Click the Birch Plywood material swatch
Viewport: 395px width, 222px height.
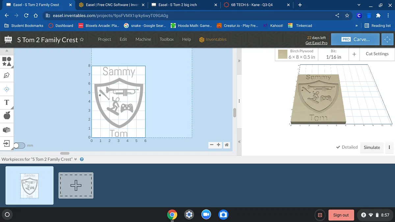point(282,54)
